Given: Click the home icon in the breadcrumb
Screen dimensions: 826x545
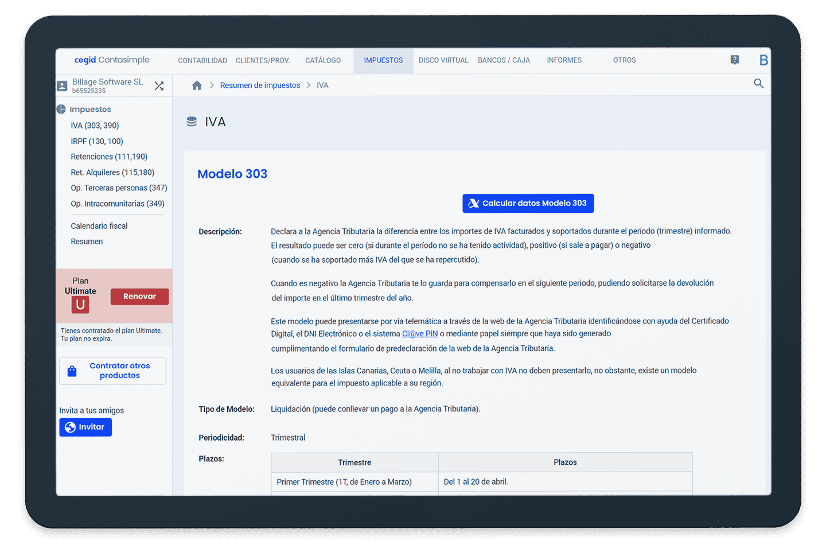Looking at the screenshot, I should click(x=197, y=85).
